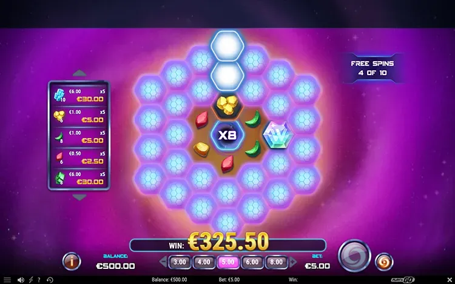455x284 pixels.
Task: Toggle the orange autoplay spiral button
Action: point(384,262)
